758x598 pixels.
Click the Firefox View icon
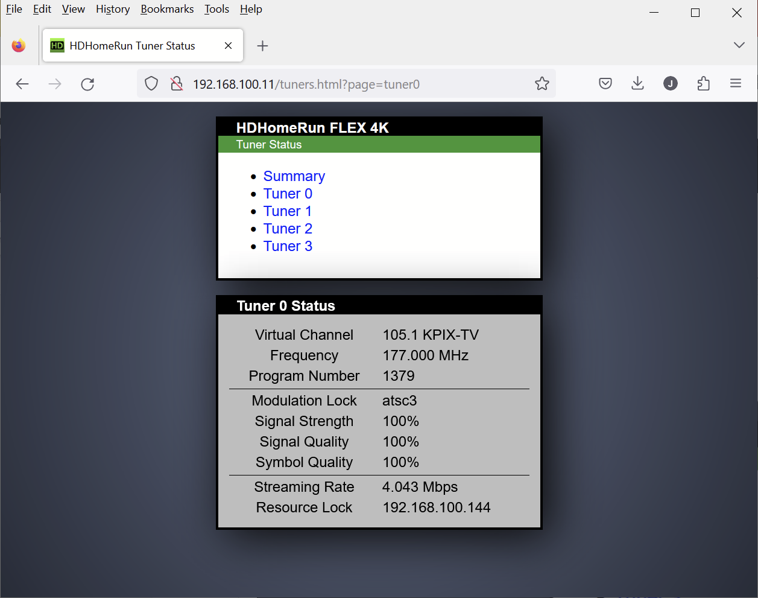pos(19,46)
